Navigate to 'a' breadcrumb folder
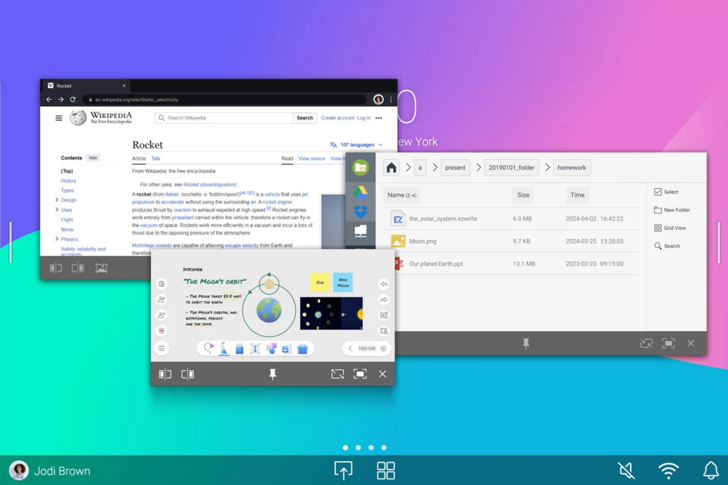 point(420,168)
